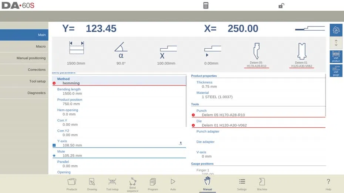The image size is (344, 193).
Task: Select the Die adapter field
Action: tap(259, 144)
